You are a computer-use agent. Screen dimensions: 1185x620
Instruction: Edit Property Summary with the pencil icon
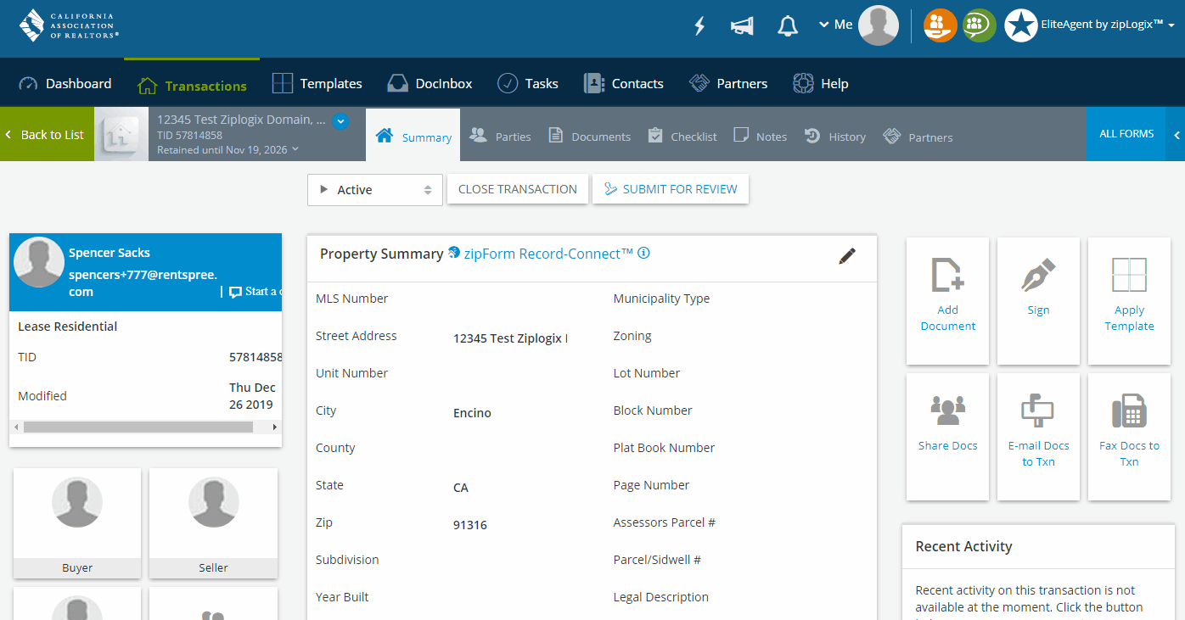tap(847, 256)
